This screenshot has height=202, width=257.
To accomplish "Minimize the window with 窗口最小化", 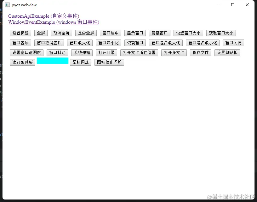I will pos(108,43).
